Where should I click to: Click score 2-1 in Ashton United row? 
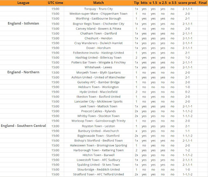pyautogui.click(x=187, y=77)
